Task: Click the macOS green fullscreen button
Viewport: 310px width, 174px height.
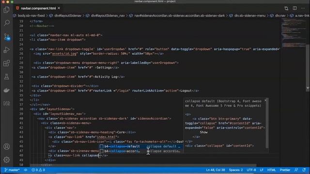Action: pos(12,1)
